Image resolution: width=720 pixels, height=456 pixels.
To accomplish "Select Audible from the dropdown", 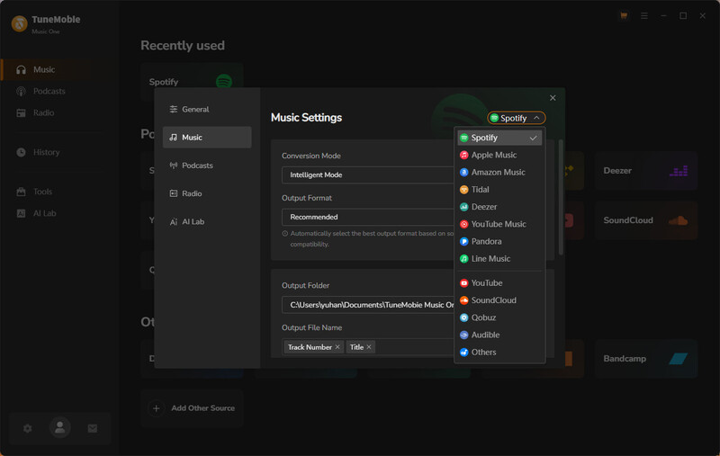I will [x=488, y=335].
